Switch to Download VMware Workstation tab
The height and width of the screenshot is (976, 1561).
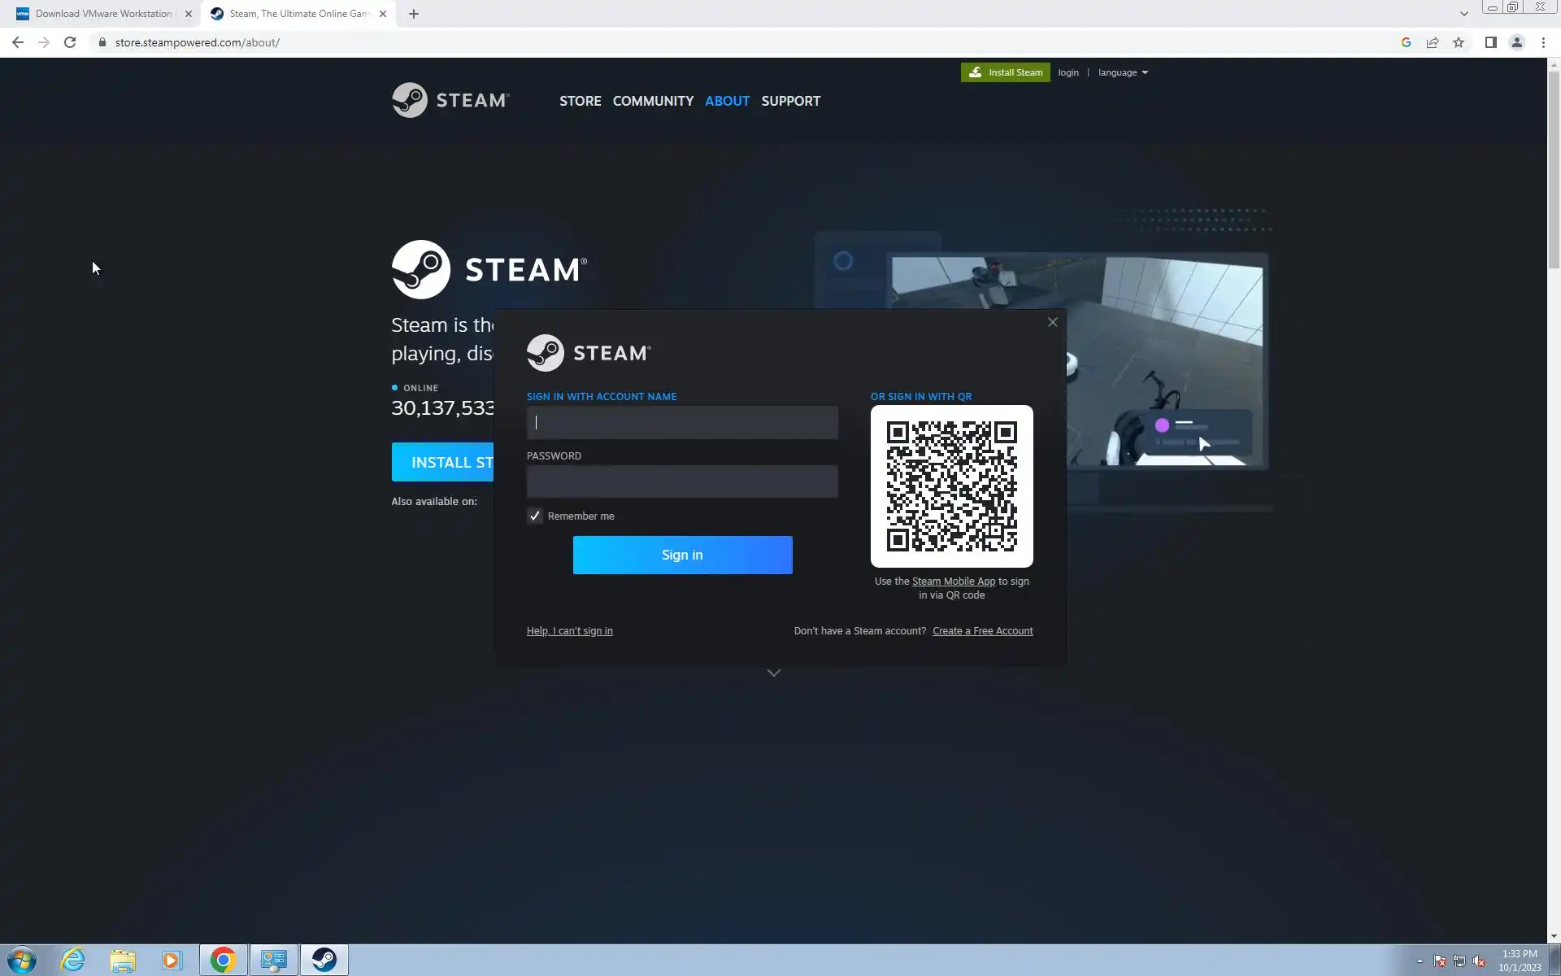[x=103, y=14]
